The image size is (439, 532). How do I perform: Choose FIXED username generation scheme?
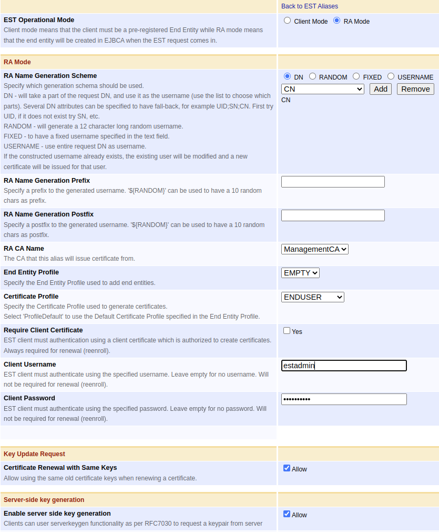pyautogui.click(x=356, y=76)
